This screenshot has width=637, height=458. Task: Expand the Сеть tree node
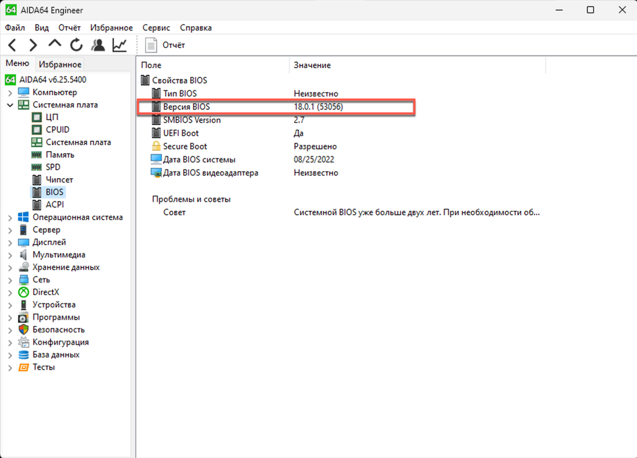pyautogui.click(x=10, y=280)
